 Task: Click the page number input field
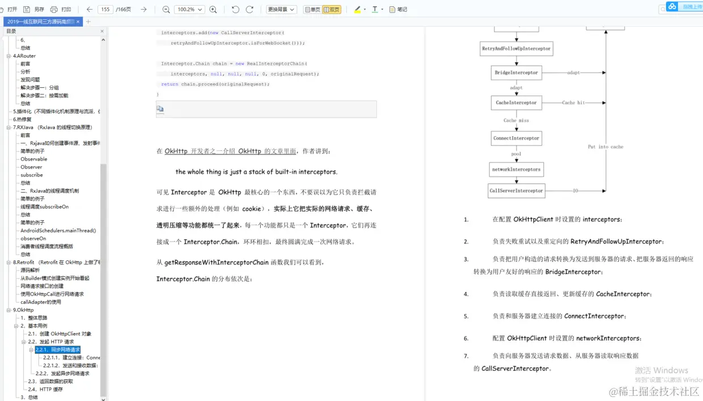point(105,10)
